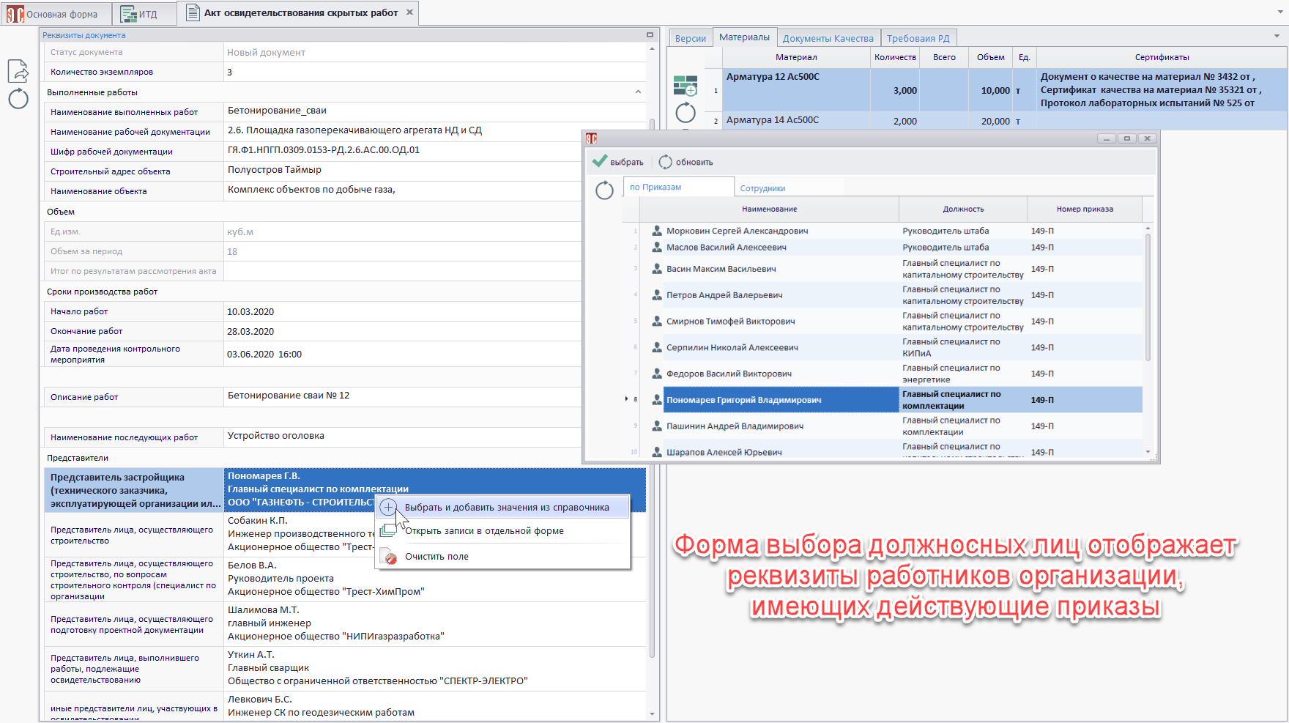Screen dimensions: 1289x723
Task: Sort by the Номер приказа column header
Action: tap(1085, 209)
